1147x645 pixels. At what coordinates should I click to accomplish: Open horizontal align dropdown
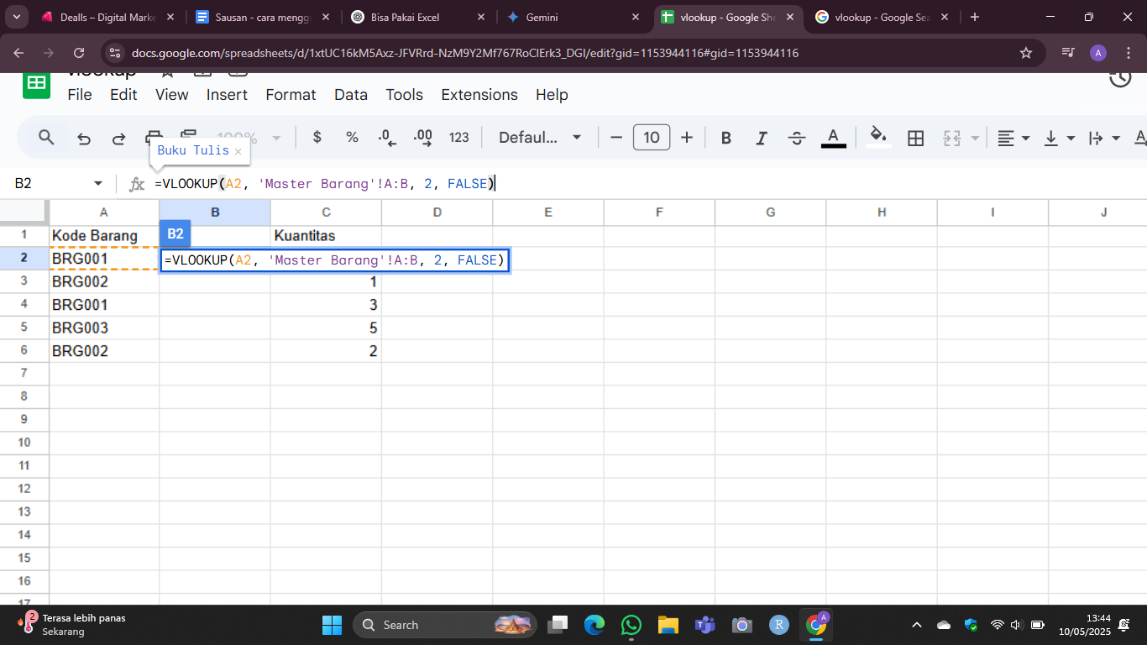click(1013, 138)
